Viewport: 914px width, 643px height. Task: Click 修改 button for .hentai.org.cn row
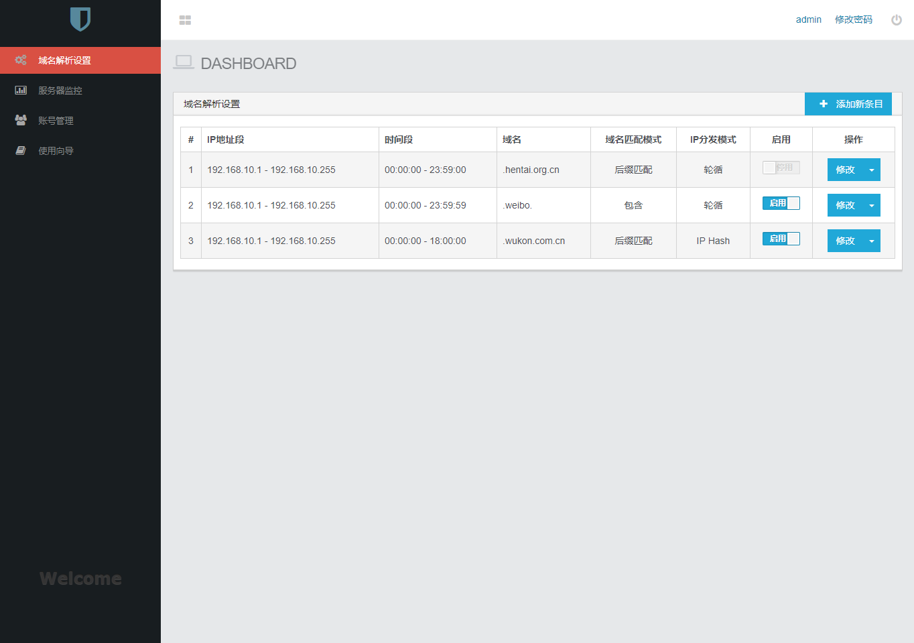click(x=845, y=170)
